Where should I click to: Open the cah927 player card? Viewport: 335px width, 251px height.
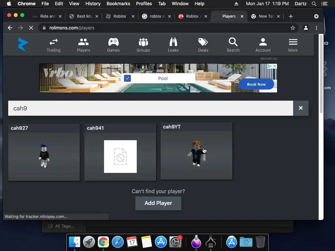click(x=44, y=152)
